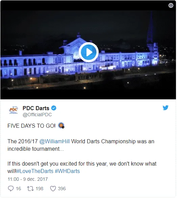The width and height of the screenshot is (177, 198).
Task: Click the PDC Darts profile avatar
Action: (14, 110)
